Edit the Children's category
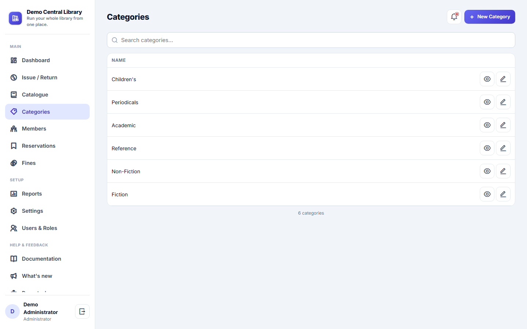This screenshot has height=329, width=527. click(503, 79)
